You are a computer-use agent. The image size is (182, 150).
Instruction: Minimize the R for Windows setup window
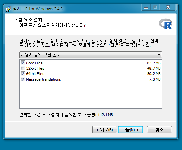tap(146, 8)
